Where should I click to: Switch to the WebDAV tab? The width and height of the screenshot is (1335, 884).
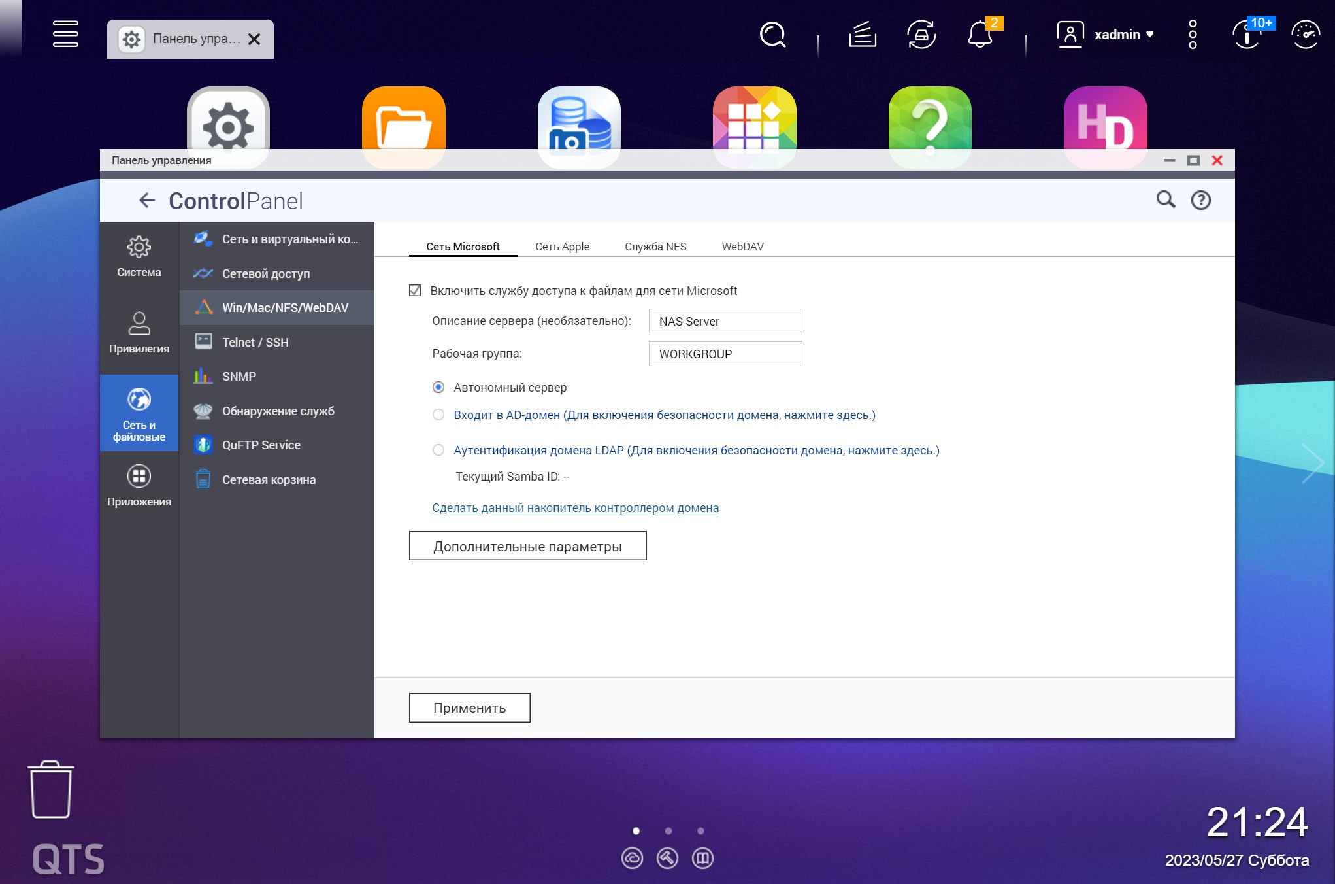[742, 246]
